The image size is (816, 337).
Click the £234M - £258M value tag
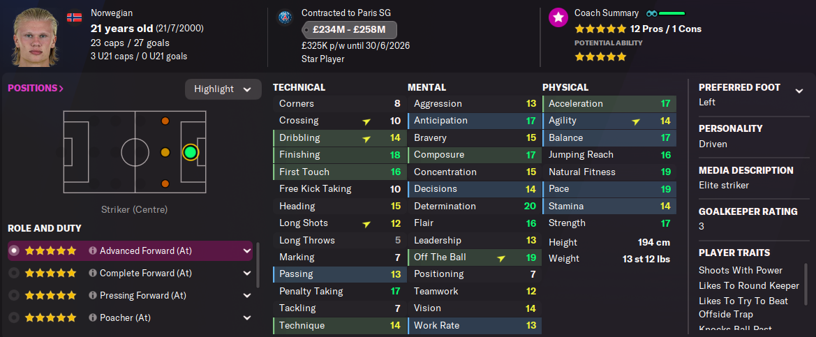[x=350, y=30]
